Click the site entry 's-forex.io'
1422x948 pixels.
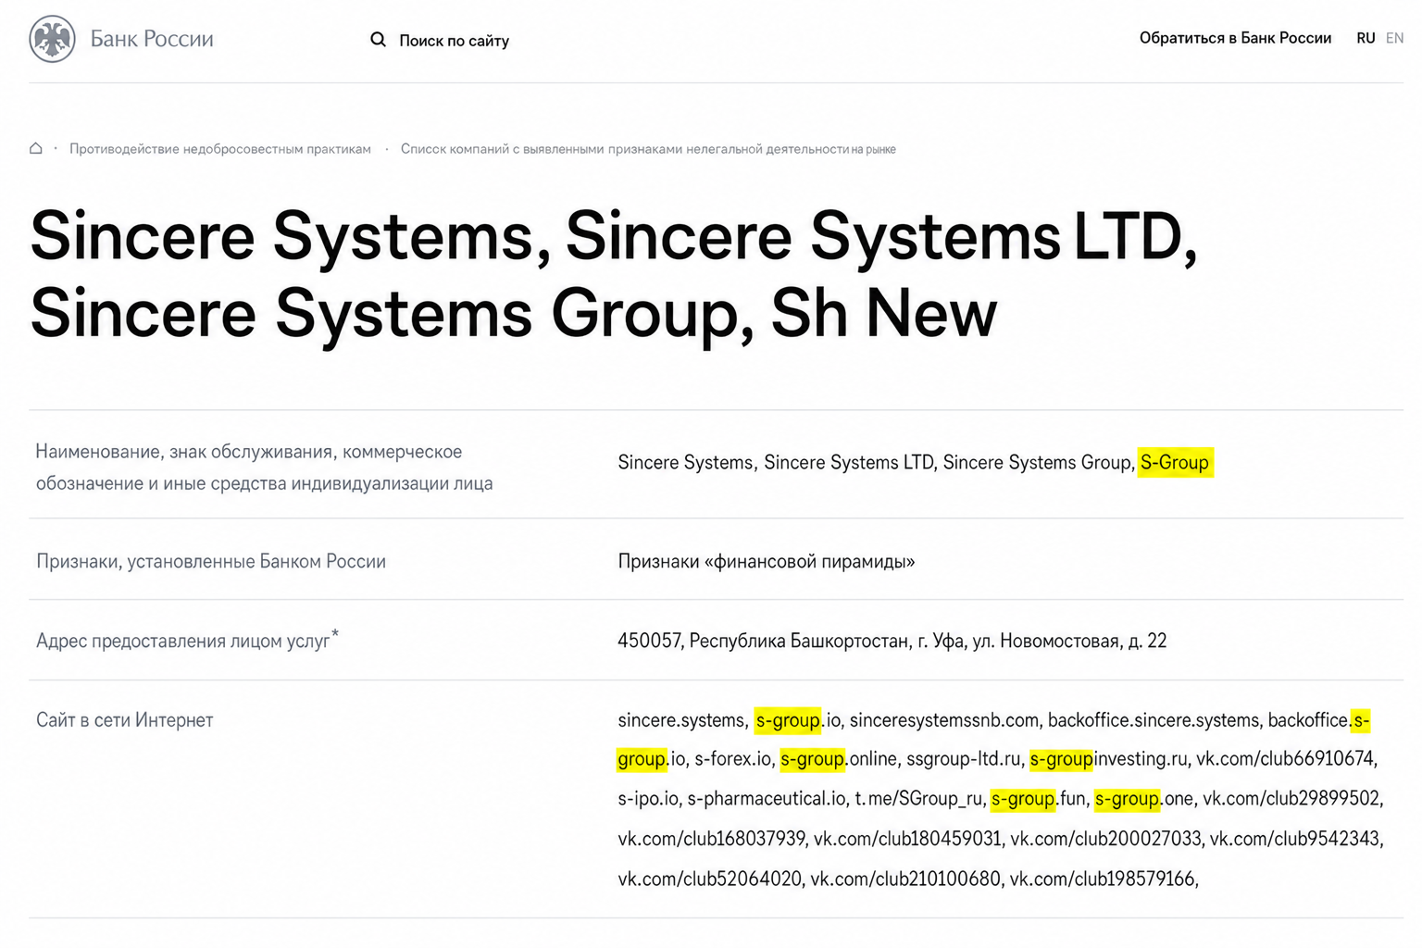(733, 759)
